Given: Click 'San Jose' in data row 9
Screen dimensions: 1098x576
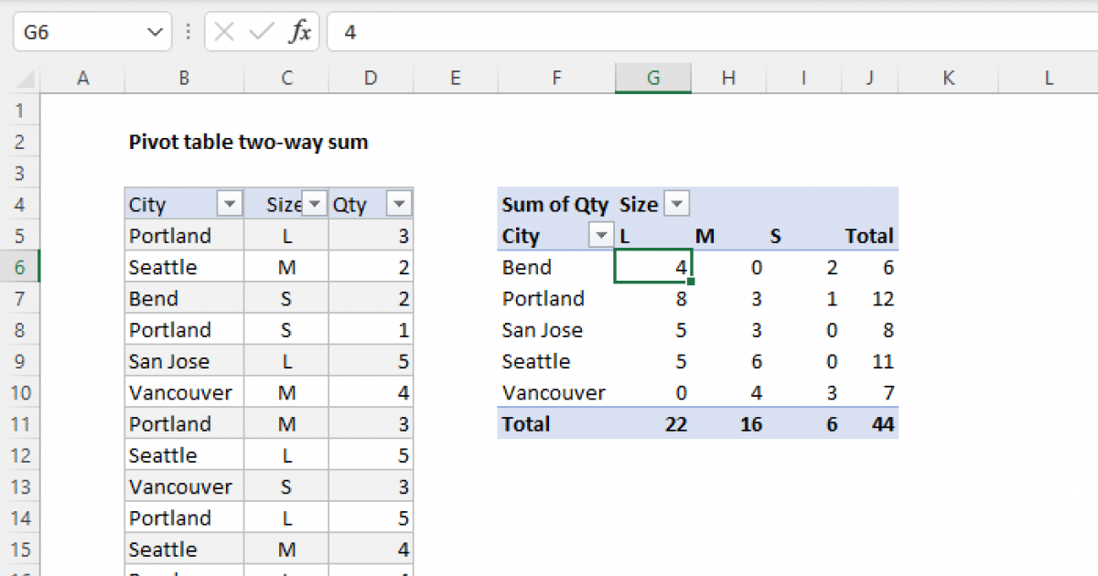Looking at the screenshot, I should click(x=169, y=361).
